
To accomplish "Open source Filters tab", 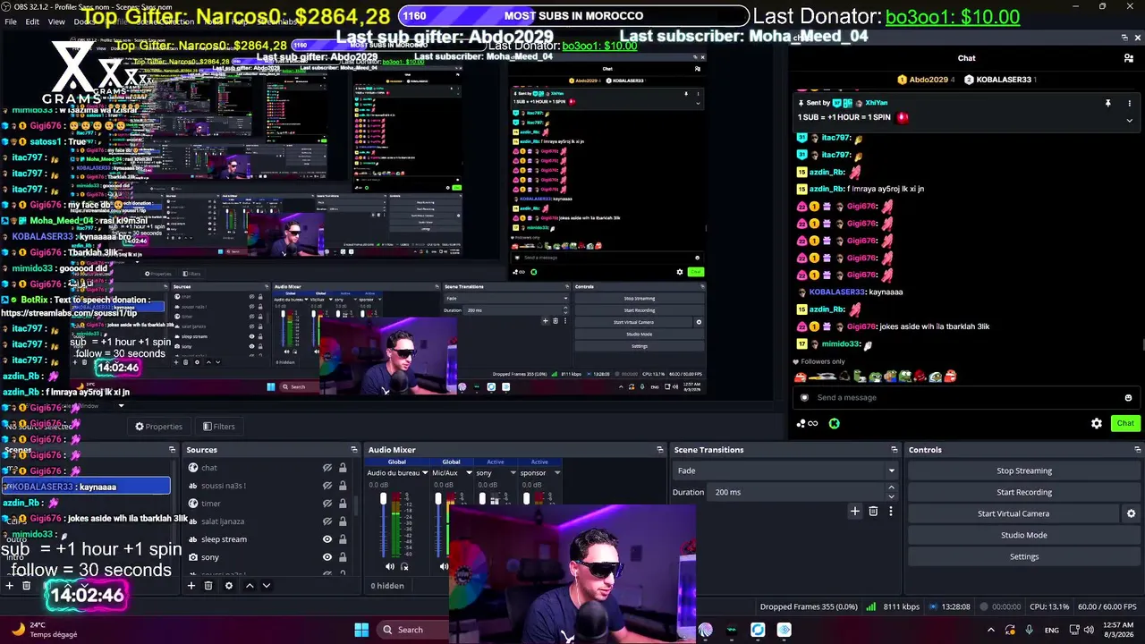I will coord(219,427).
